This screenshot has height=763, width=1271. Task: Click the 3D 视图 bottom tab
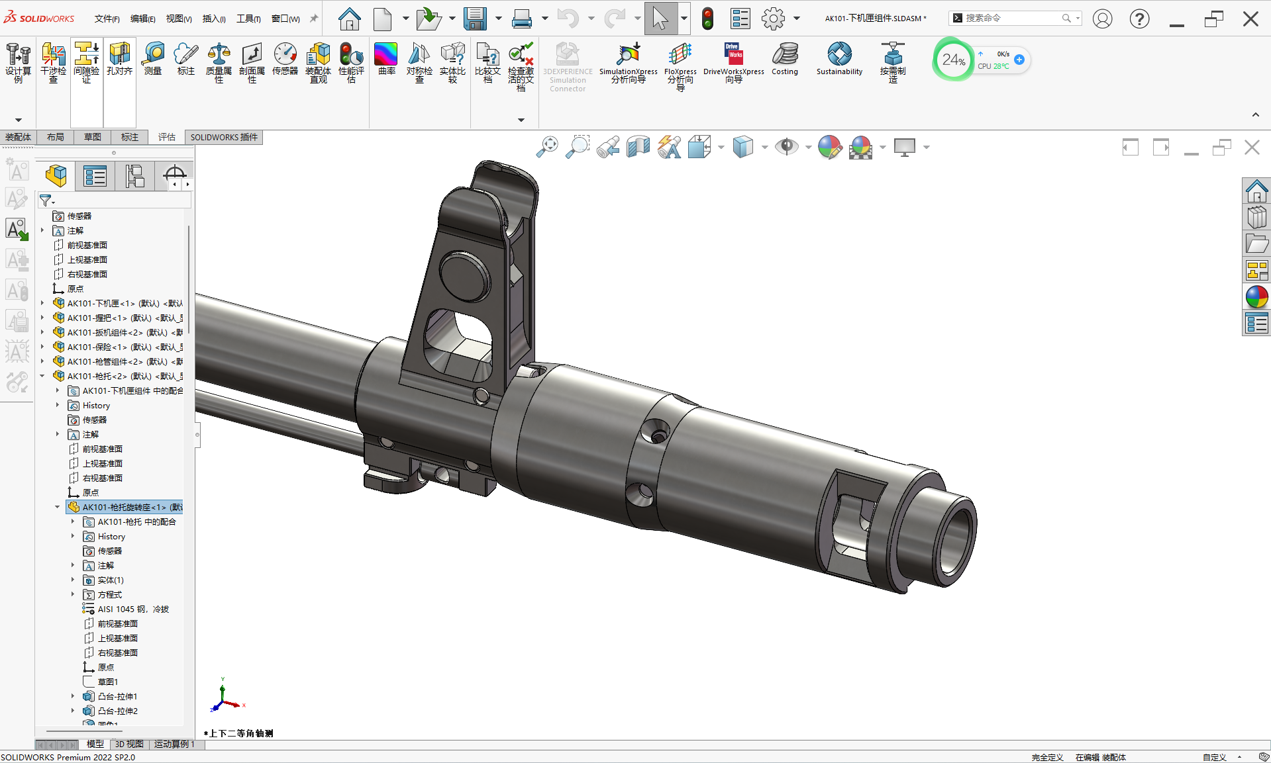129,744
